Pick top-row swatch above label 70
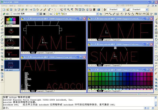The width and height of the screenshot is (158, 110). 93,74
